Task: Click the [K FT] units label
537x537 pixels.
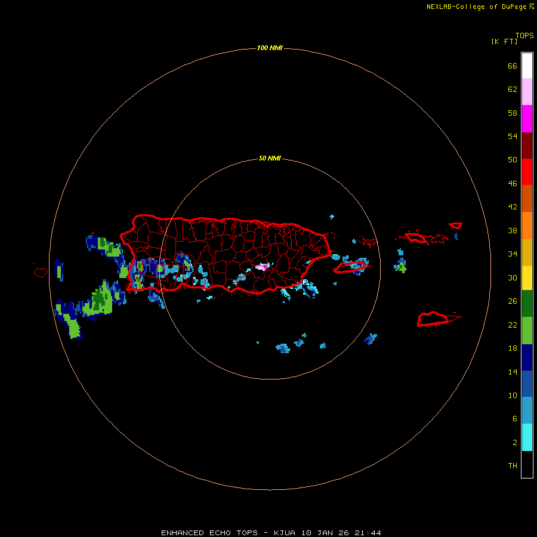Action: pos(504,41)
